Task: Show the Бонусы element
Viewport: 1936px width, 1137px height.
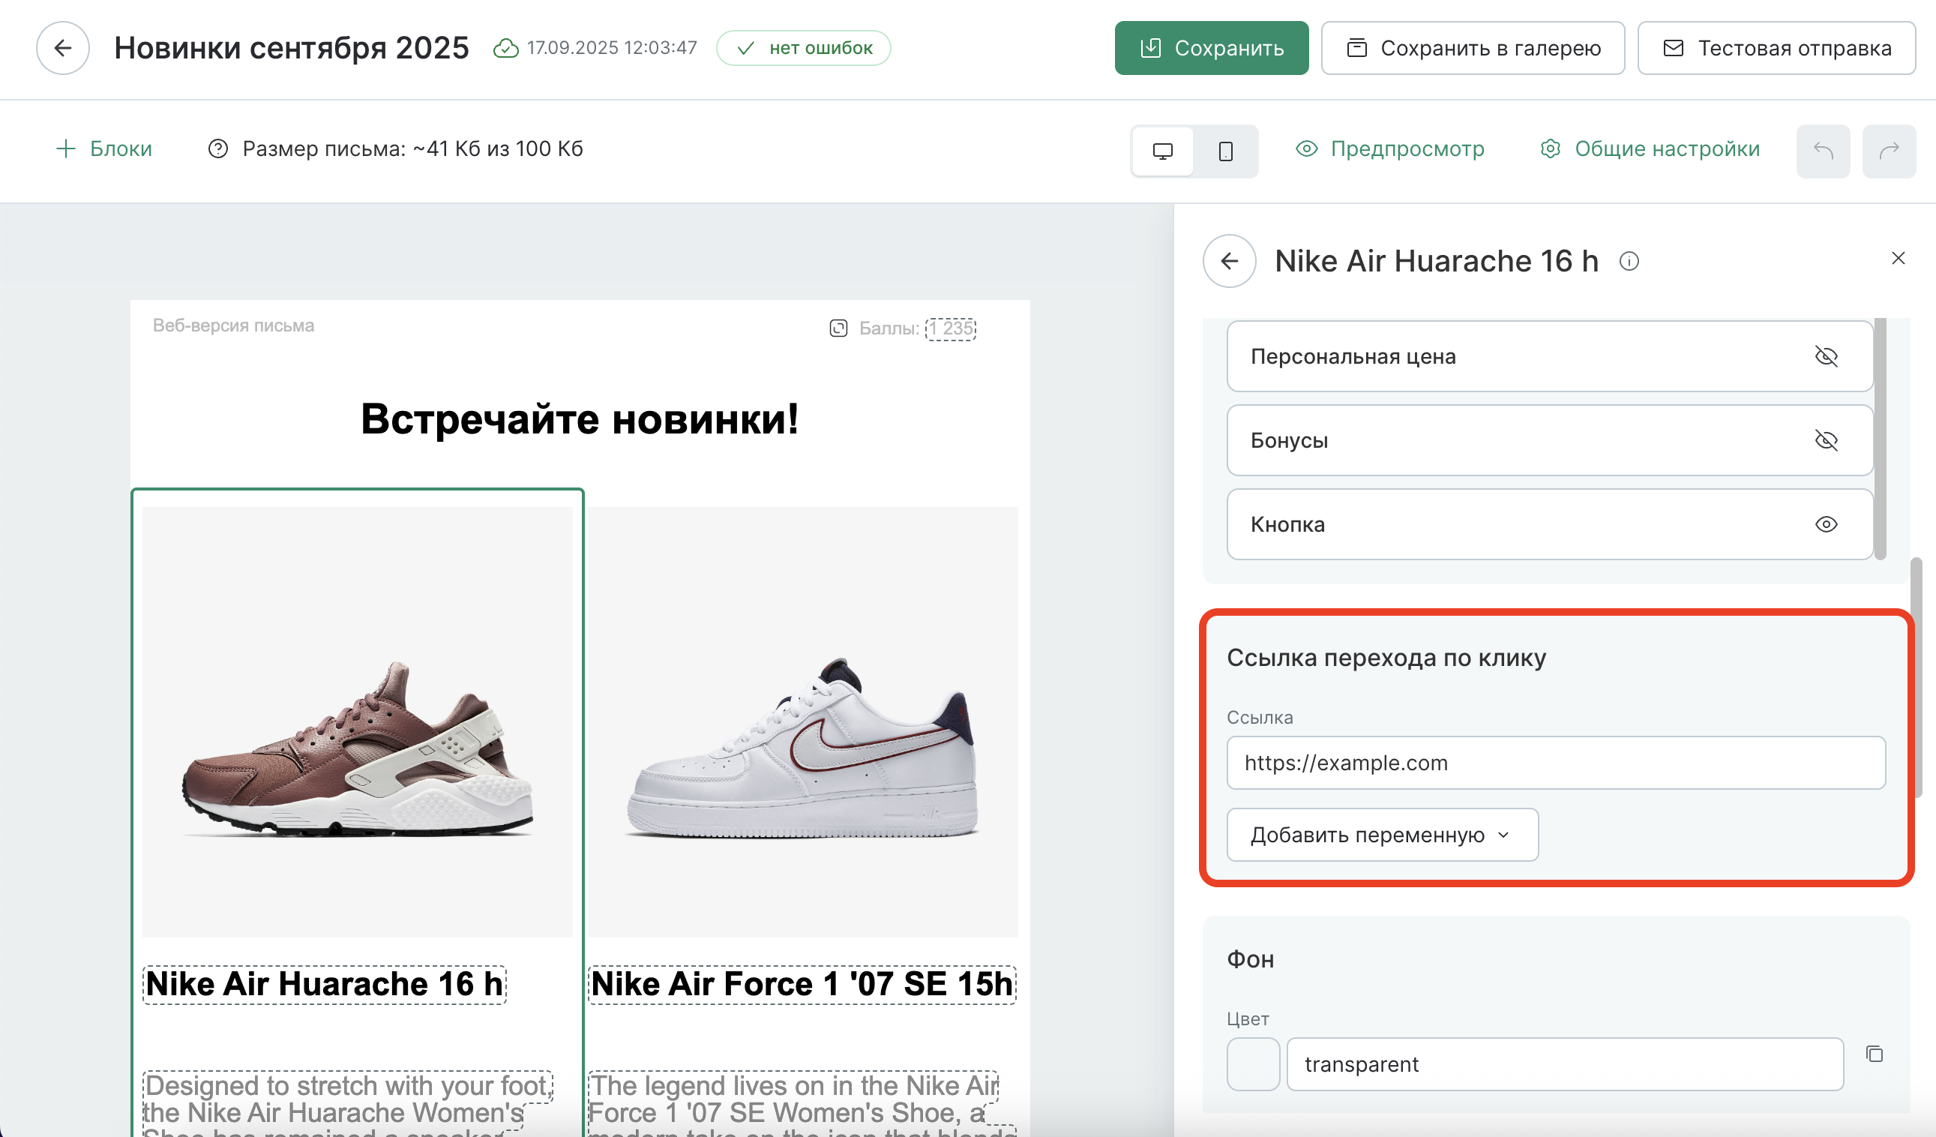Action: pyautogui.click(x=1825, y=440)
